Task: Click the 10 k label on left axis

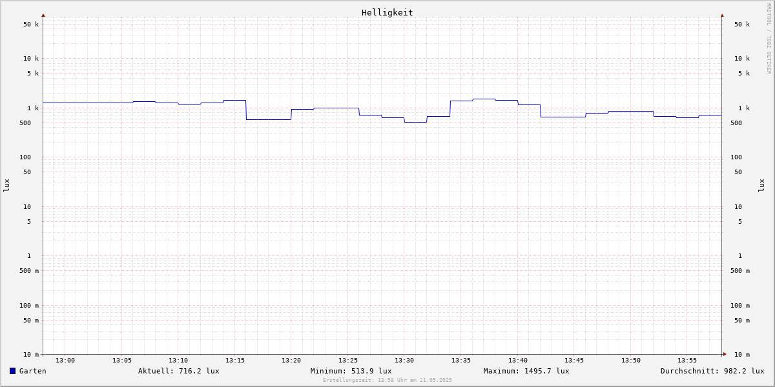Action: (x=31, y=59)
